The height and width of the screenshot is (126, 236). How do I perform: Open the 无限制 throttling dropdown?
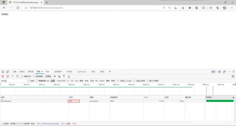pyautogui.click(x=50, y=76)
